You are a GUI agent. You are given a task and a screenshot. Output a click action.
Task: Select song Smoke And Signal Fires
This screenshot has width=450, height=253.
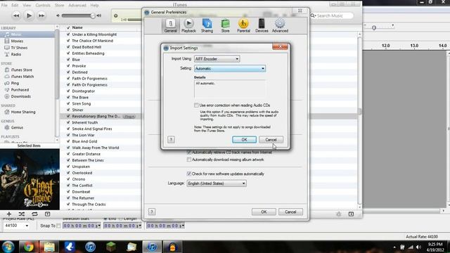[92, 129]
